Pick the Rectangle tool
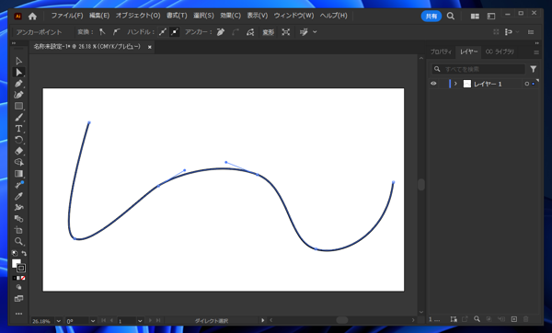552x333 pixels. (x=18, y=106)
